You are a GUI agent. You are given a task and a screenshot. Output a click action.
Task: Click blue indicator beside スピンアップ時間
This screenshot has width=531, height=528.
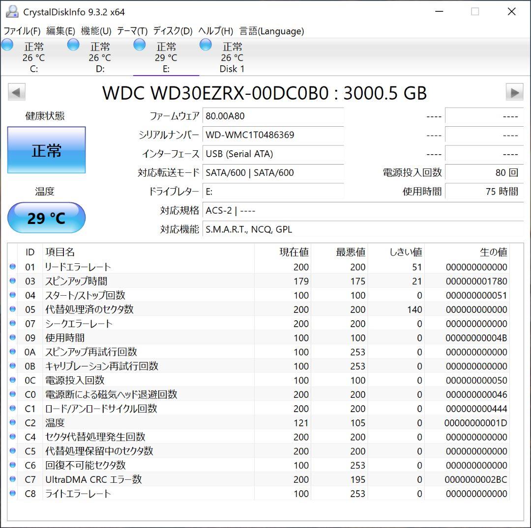(12, 281)
